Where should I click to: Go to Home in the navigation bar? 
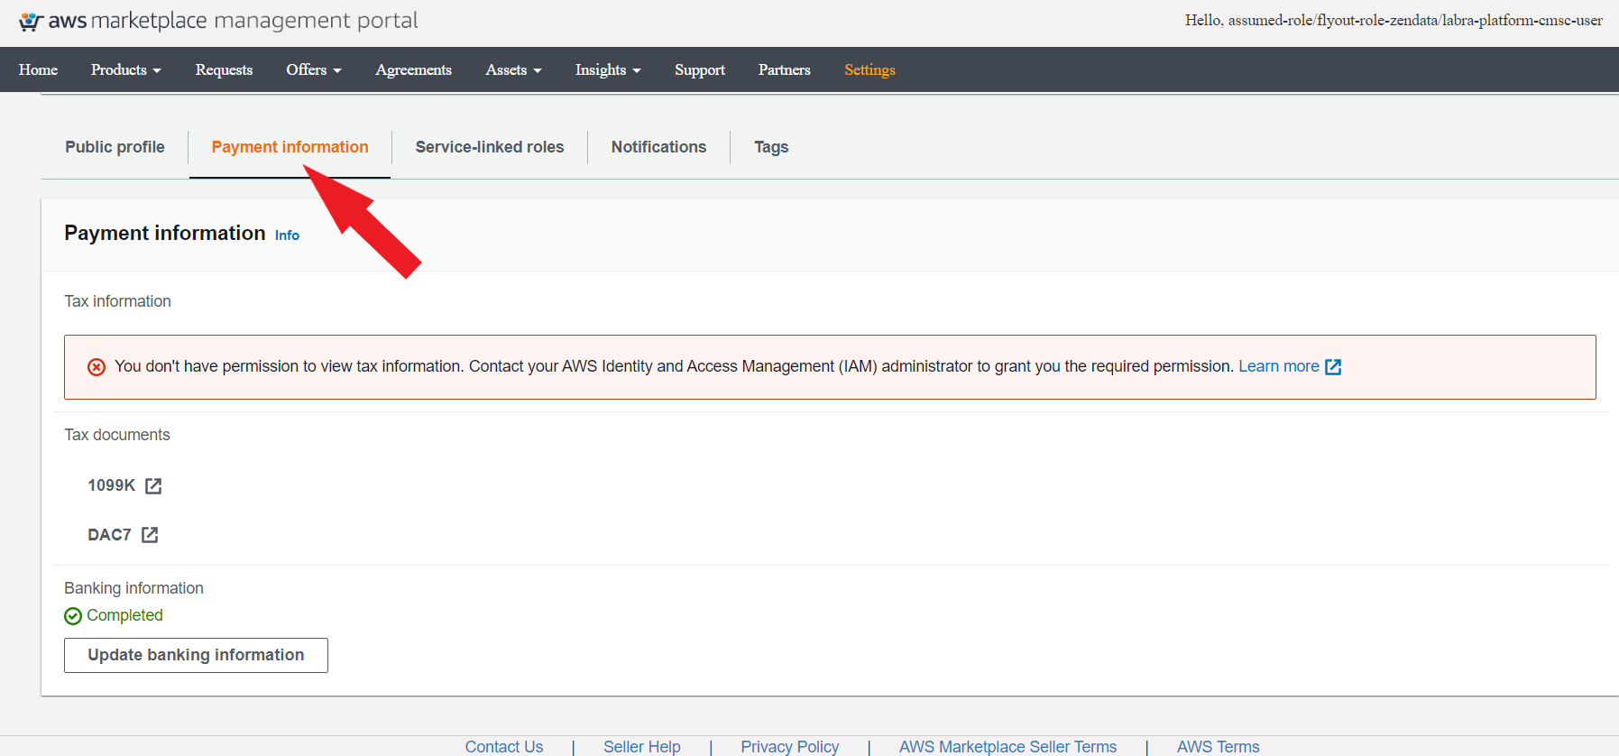pyautogui.click(x=38, y=69)
